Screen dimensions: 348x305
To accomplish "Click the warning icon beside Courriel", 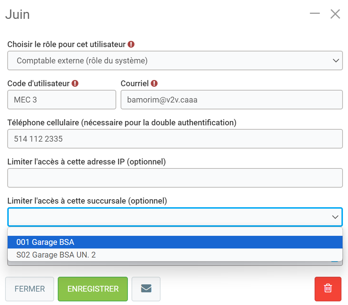I will click(x=154, y=83).
